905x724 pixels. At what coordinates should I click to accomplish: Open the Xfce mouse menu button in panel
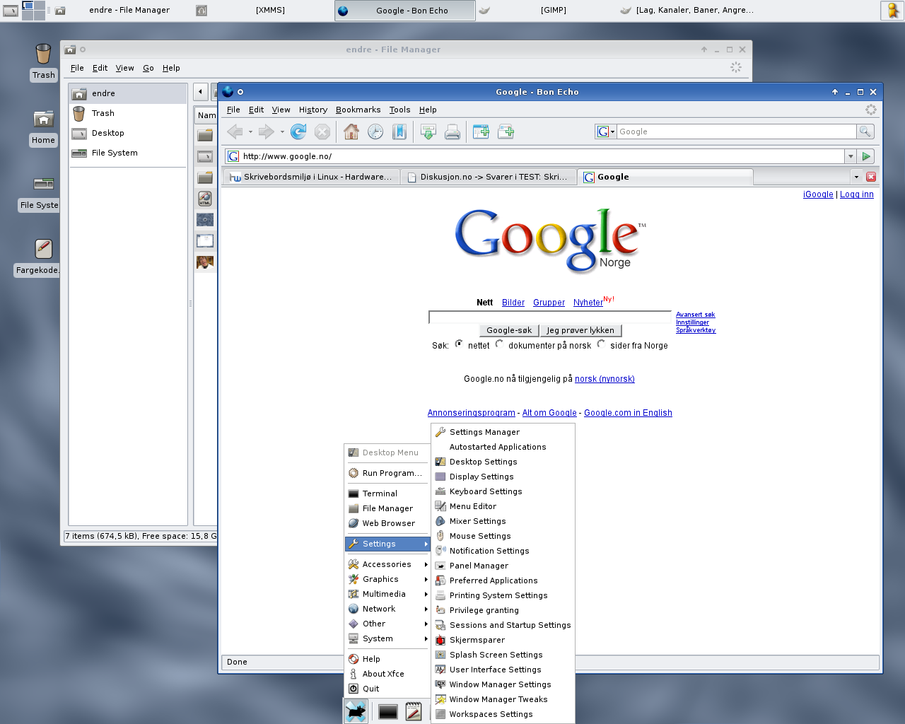point(356,711)
